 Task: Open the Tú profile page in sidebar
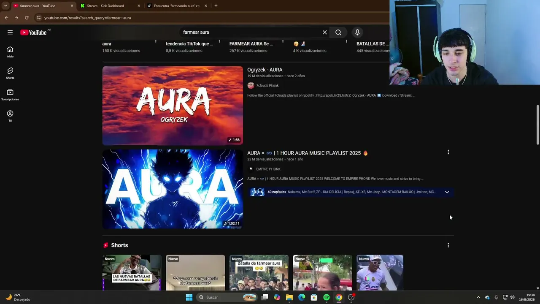(x=10, y=116)
